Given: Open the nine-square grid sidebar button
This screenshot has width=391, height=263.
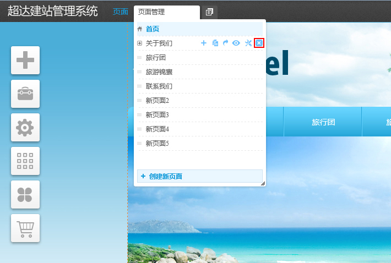Looking at the screenshot, I should point(25,161).
